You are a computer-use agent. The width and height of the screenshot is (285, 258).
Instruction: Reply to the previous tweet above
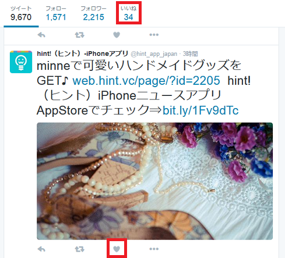[x=41, y=35]
